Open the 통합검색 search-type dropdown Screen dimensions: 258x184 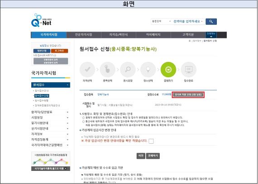(x=162, y=22)
